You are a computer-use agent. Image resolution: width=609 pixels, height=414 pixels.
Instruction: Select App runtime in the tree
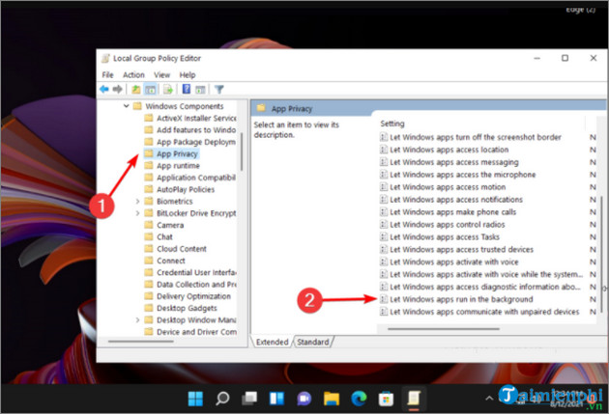tap(178, 166)
